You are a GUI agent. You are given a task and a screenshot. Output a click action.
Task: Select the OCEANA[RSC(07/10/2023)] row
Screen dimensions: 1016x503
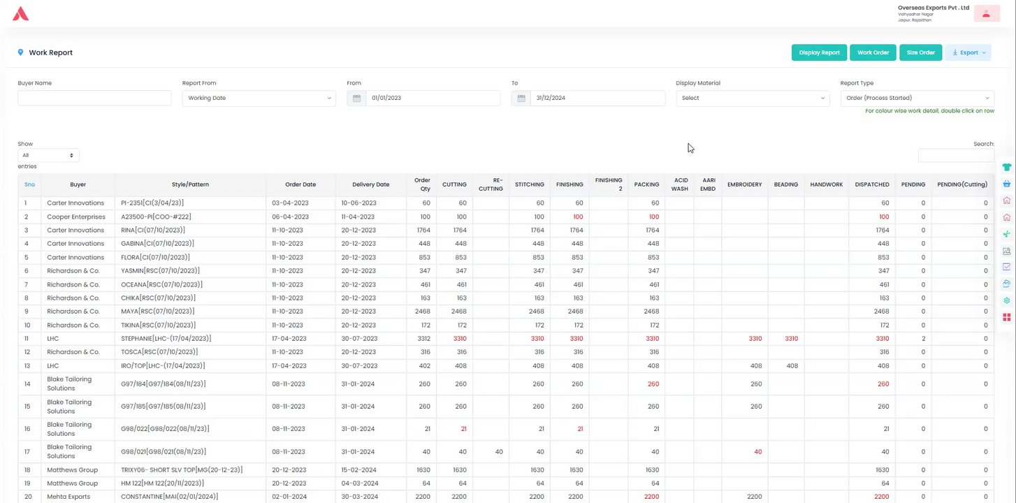[506, 284]
